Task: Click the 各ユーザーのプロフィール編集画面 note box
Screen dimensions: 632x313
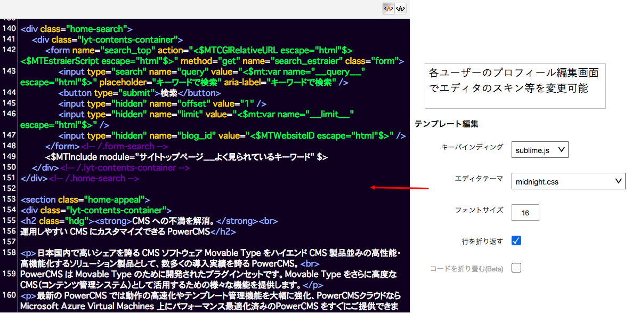Action: click(515, 85)
